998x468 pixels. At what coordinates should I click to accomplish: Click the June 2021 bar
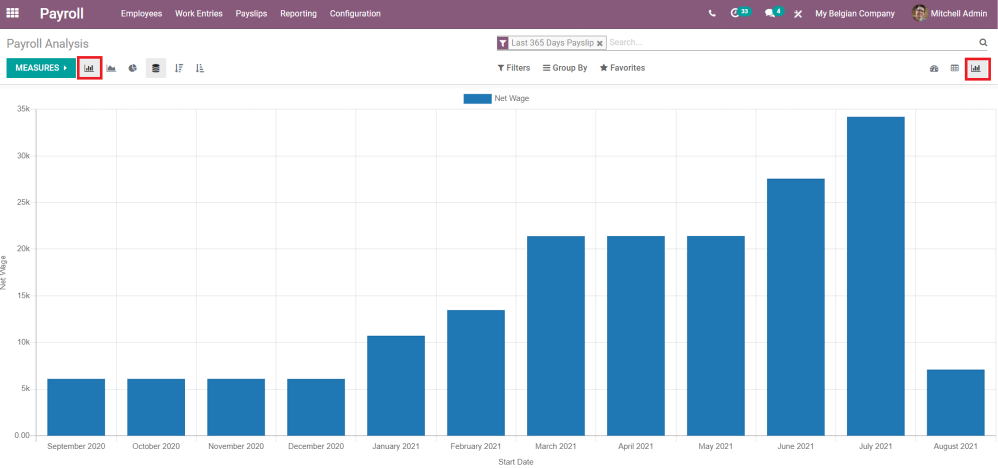796,307
